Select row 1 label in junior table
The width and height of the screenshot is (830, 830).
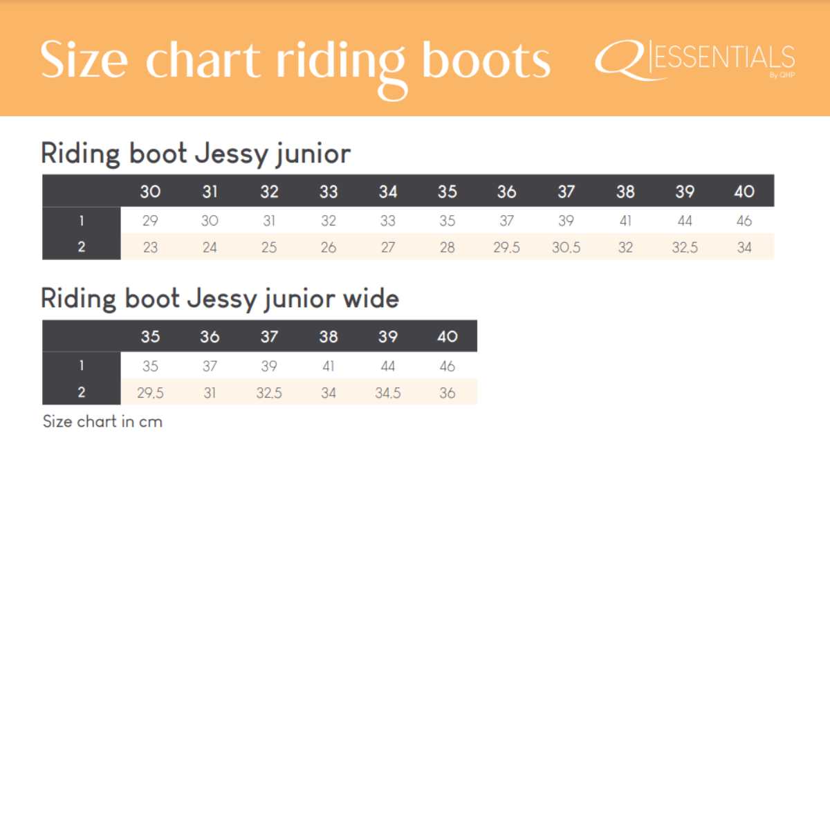pyautogui.click(x=82, y=221)
